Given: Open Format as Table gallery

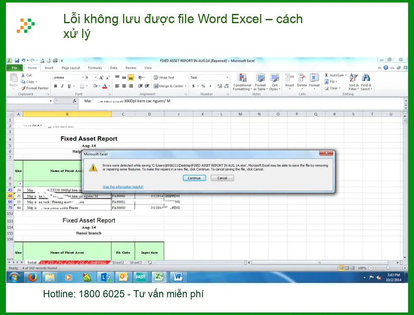Looking at the screenshot, I should (261, 82).
